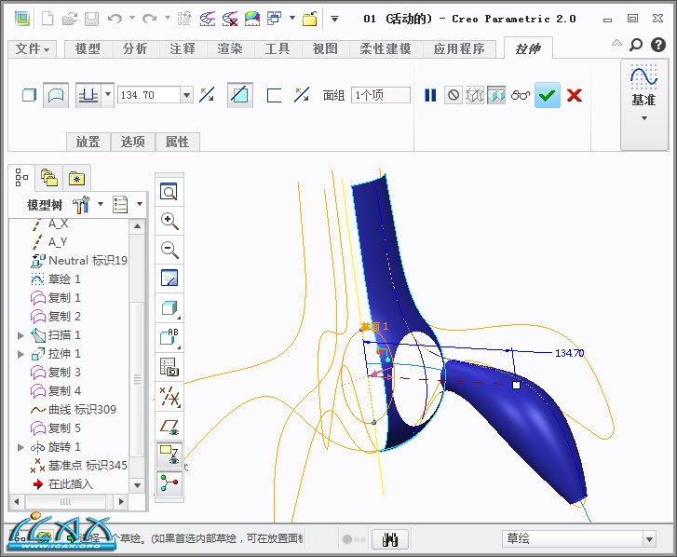Image resolution: width=677 pixels, height=557 pixels.
Task: Click the Zoom Out icon
Action: tap(169, 250)
